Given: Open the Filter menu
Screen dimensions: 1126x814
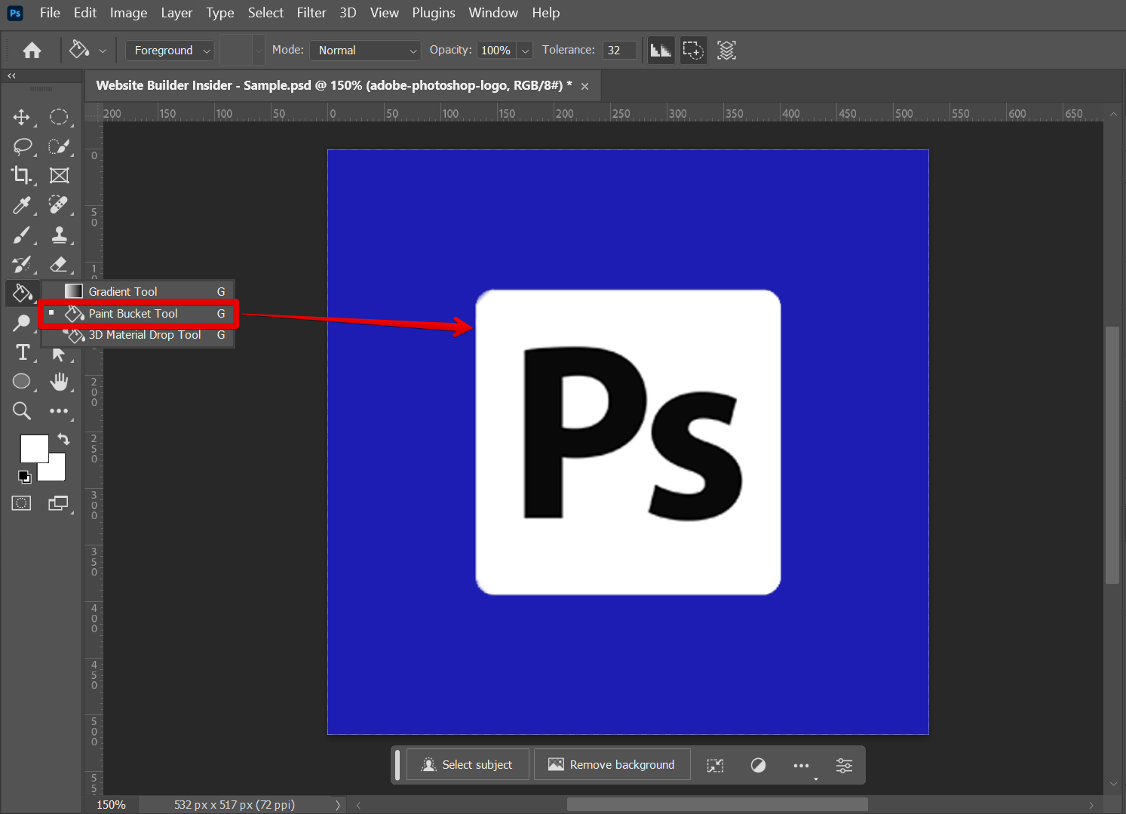Looking at the screenshot, I should coord(311,13).
